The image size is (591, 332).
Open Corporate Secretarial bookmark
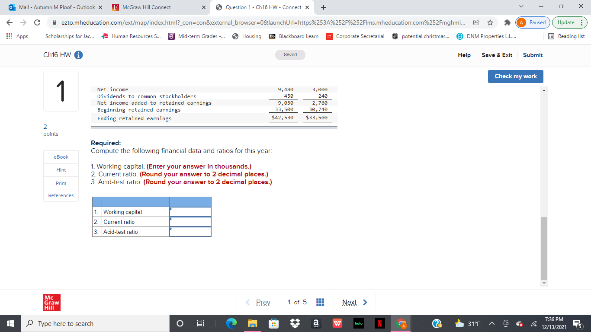355,36
